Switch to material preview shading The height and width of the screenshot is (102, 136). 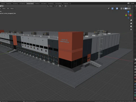128,8
